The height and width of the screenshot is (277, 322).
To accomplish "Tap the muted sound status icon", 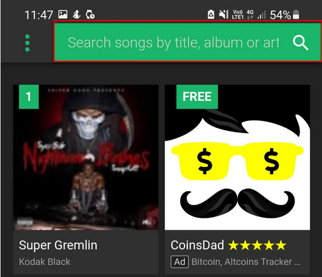I will (224, 14).
